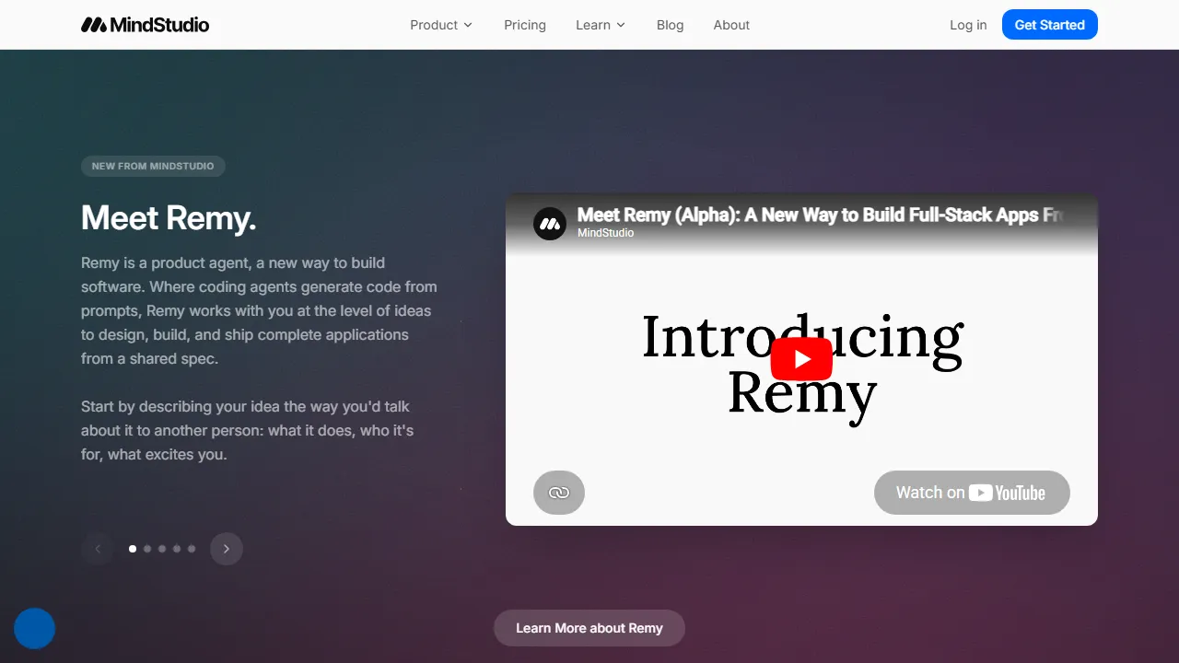This screenshot has height=663, width=1179.
Task: Advance to the next carousel slide
Action: pos(227,549)
